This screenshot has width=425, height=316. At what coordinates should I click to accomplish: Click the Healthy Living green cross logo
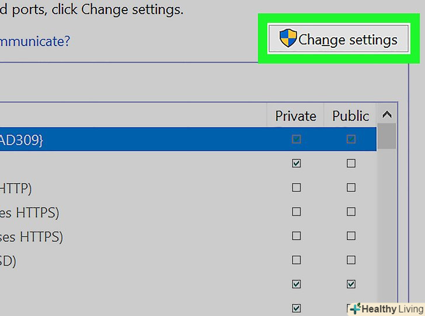(355, 309)
